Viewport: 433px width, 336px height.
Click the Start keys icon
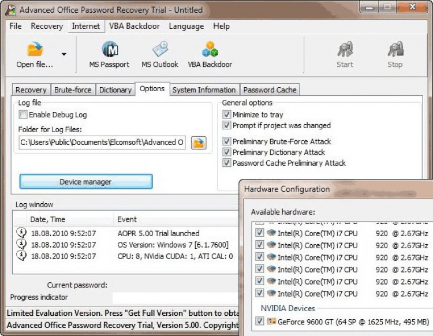tap(345, 49)
